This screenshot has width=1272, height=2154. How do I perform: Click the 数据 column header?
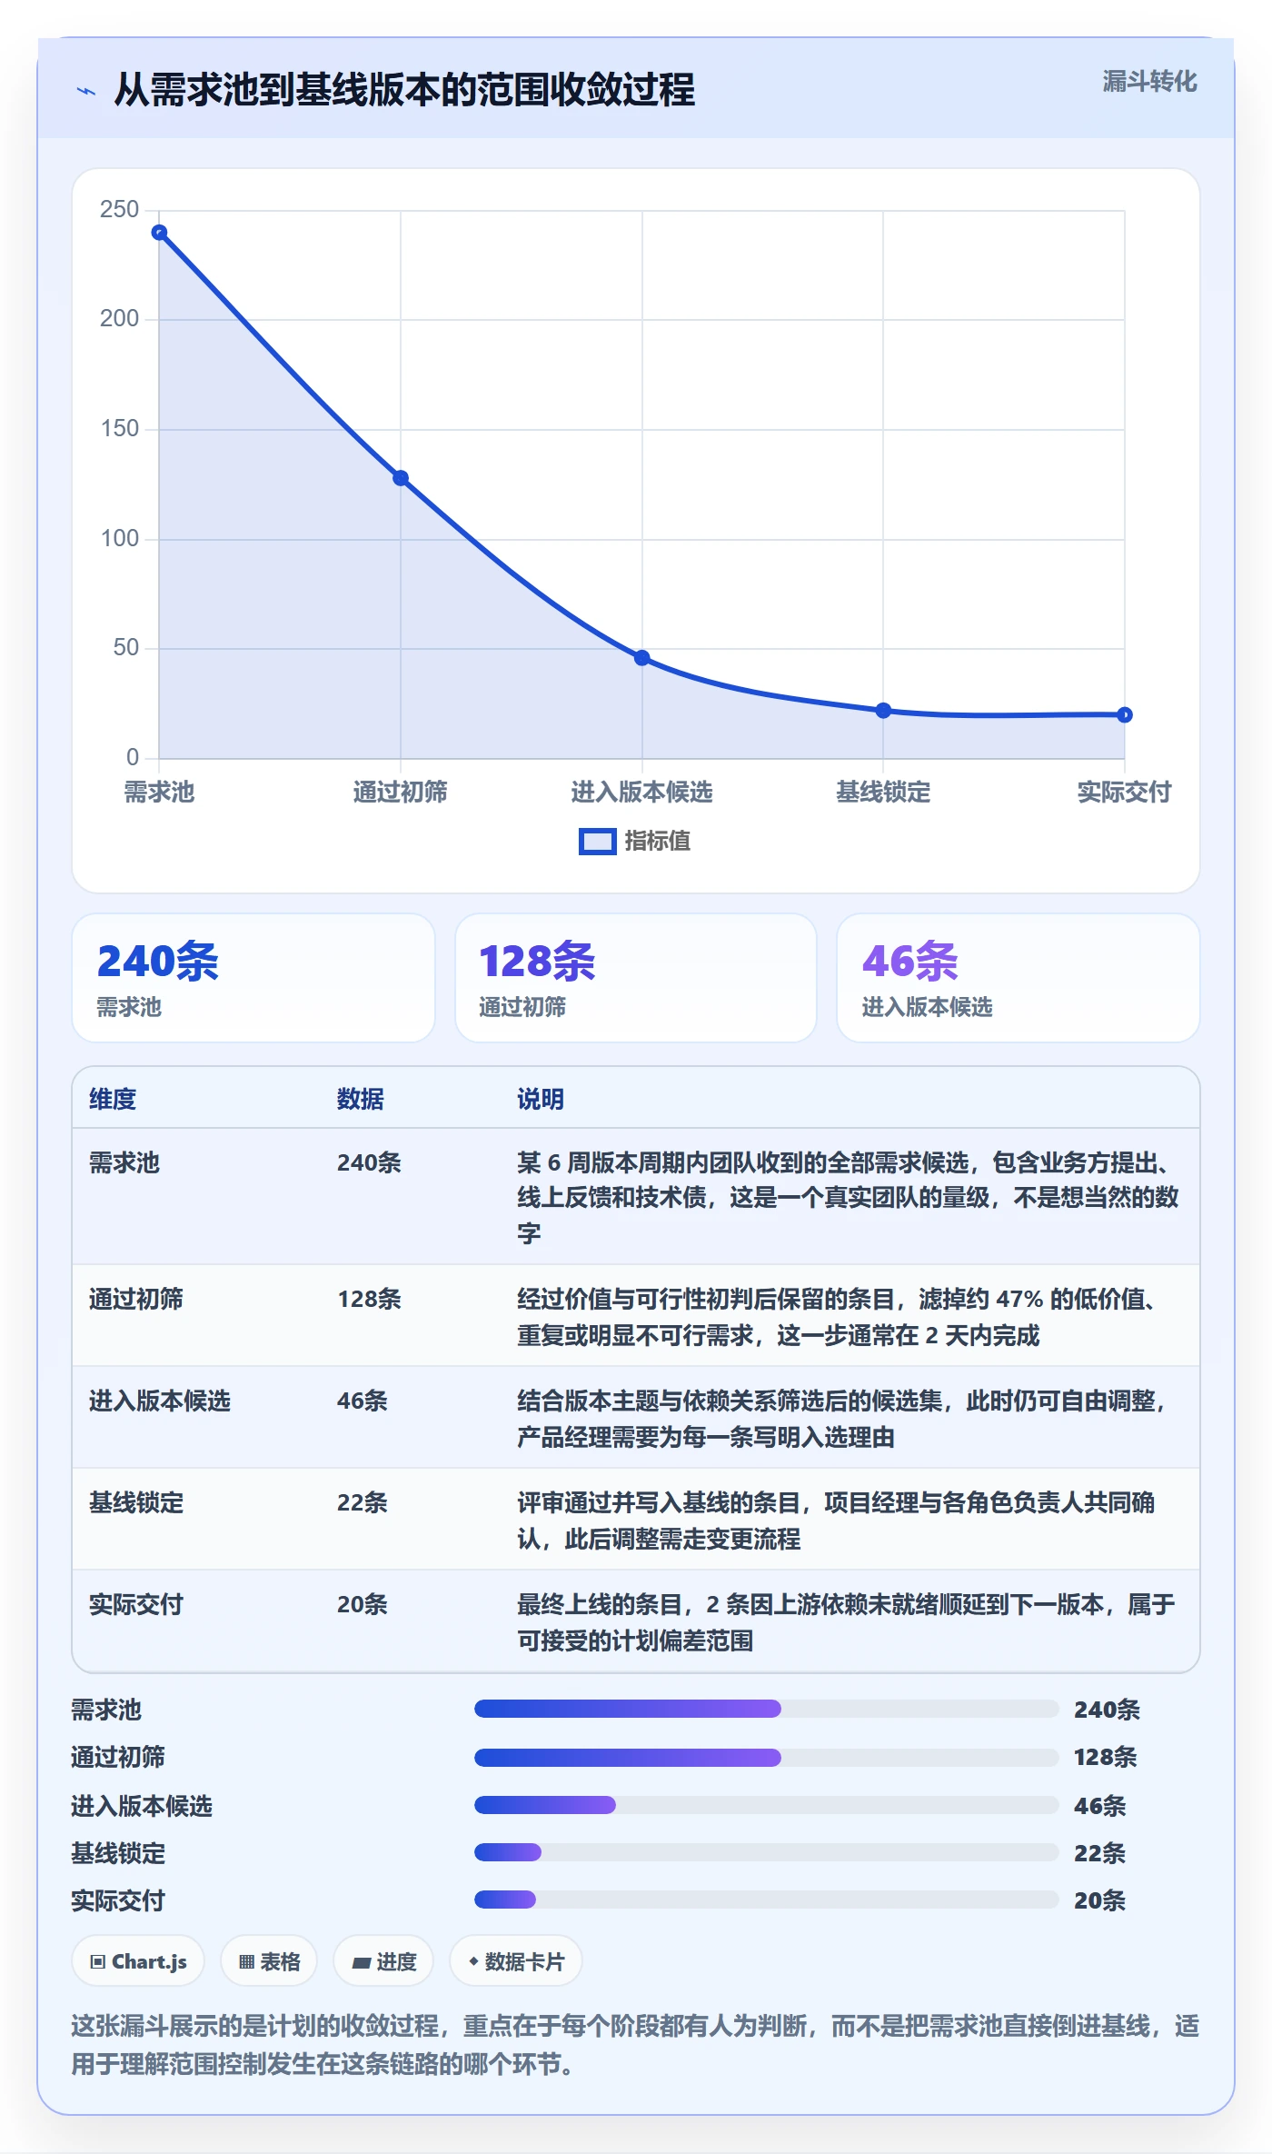pos(361,1099)
